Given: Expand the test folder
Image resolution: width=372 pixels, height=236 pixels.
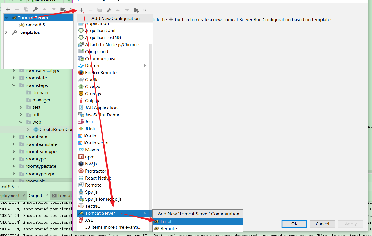Looking at the screenshot, I should (21, 107).
